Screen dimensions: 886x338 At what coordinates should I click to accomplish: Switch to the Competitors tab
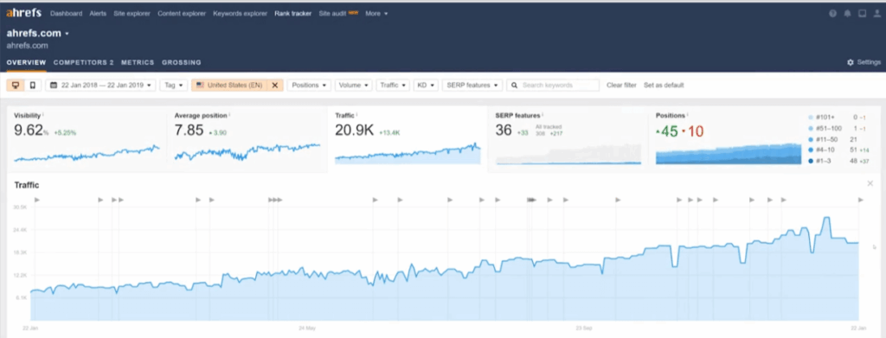click(84, 62)
